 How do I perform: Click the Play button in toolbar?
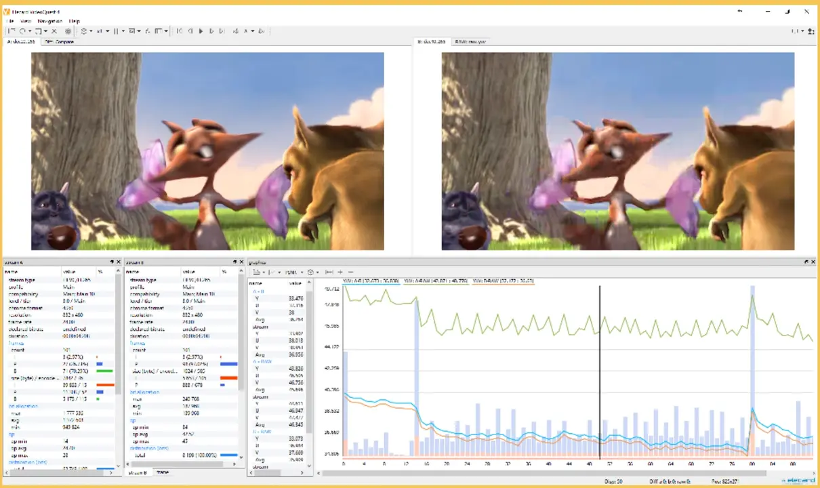pos(201,31)
